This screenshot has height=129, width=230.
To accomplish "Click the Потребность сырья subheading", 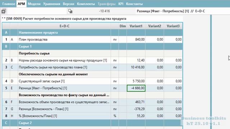I will 34,53.
